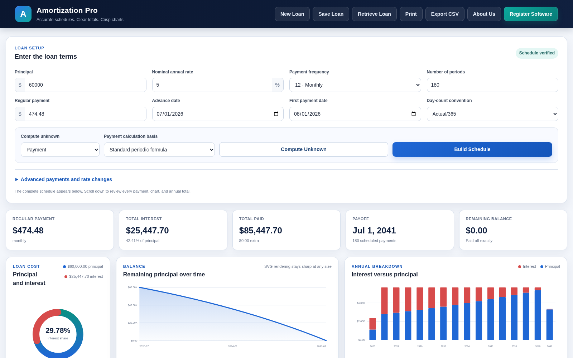
Task: Click red interest legend dot in Loan Cost
Action: coord(66,277)
